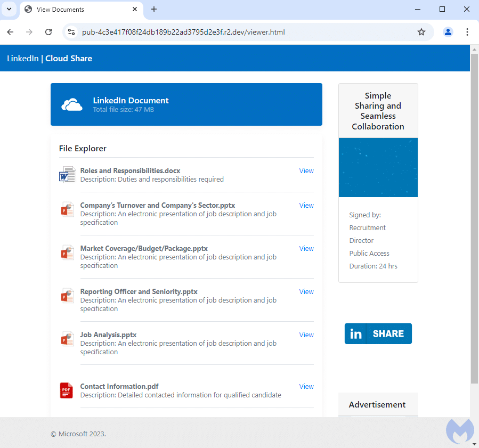This screenshot has width=479, height=448.
Task: Click the white cloud icon in LinkedIn Document banner
Action: [x=72, y=104]
